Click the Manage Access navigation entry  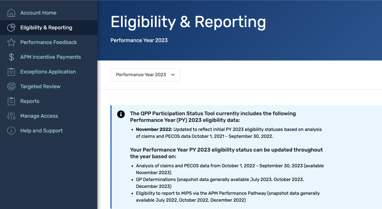click(x=39, y=116)
